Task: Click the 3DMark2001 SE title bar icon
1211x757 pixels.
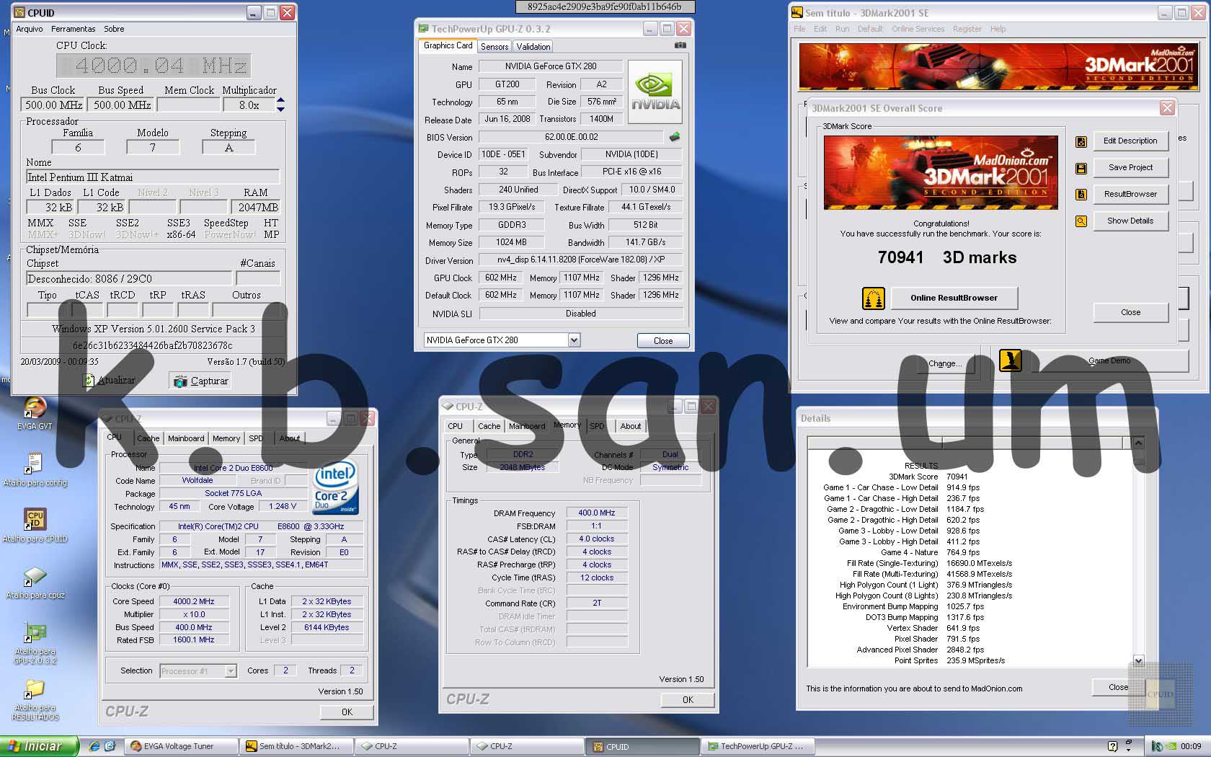Action: (x=797, y=12)
